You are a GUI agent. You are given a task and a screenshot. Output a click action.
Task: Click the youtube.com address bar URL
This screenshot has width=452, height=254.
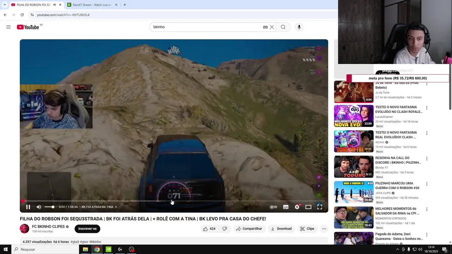63,15
